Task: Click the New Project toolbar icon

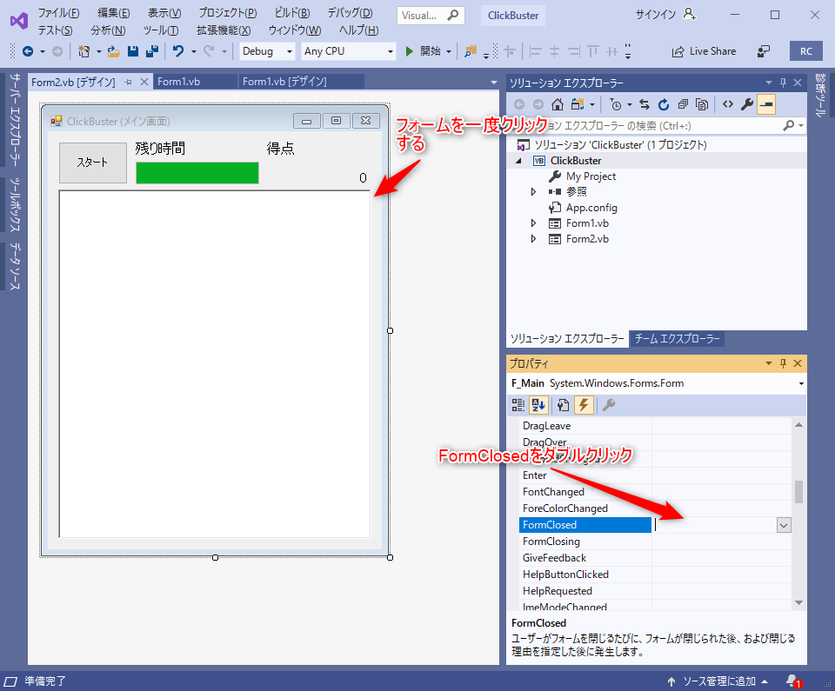Action: pyautogui.click(x=83, y=51)
